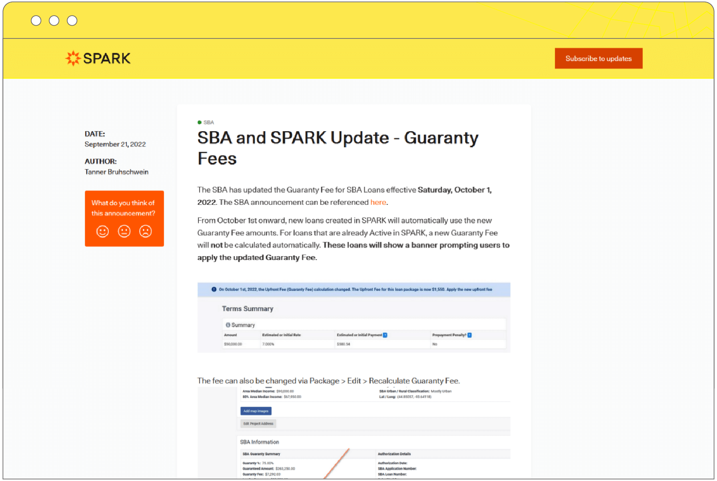The height and width of the screenshot is (481, 717).
Task: Click the Add map images button
Action: (x=256, y=411)
